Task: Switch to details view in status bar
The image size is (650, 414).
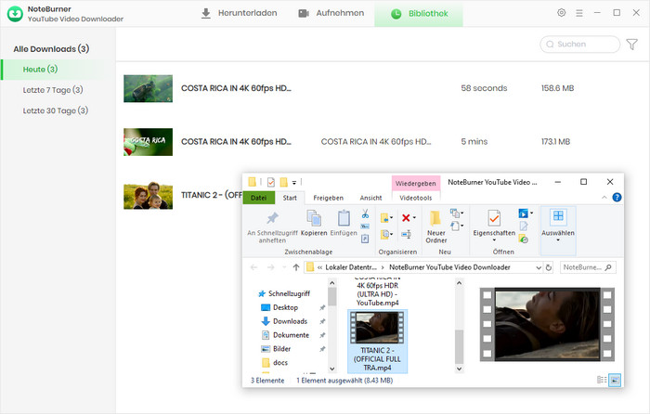Action: [602, 380]
